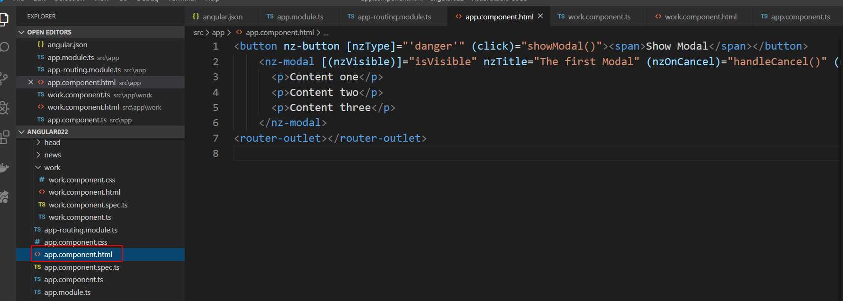This screenshot has height=301, width=843.
Task: Open app.component.ts src\app from Open Editors
Action: click(x=100, y=120)
